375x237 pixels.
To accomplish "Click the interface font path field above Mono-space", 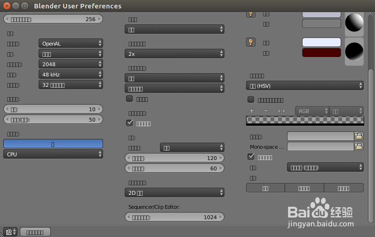I will coord(320,136).
